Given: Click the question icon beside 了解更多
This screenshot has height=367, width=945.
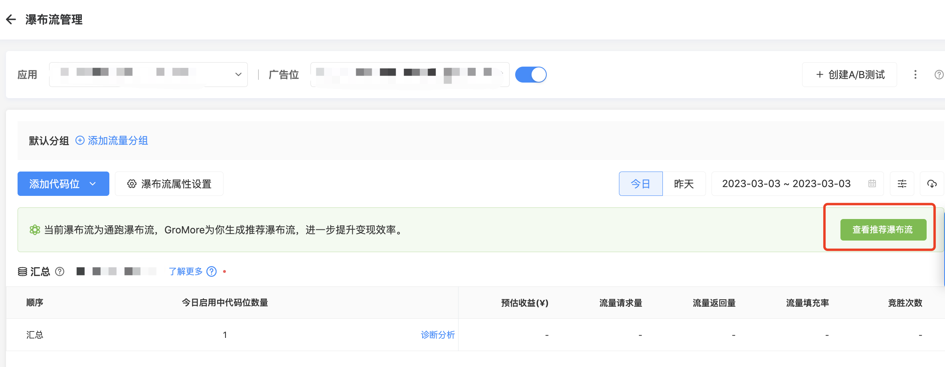Looking at the screenshot, I should (212, 272).
